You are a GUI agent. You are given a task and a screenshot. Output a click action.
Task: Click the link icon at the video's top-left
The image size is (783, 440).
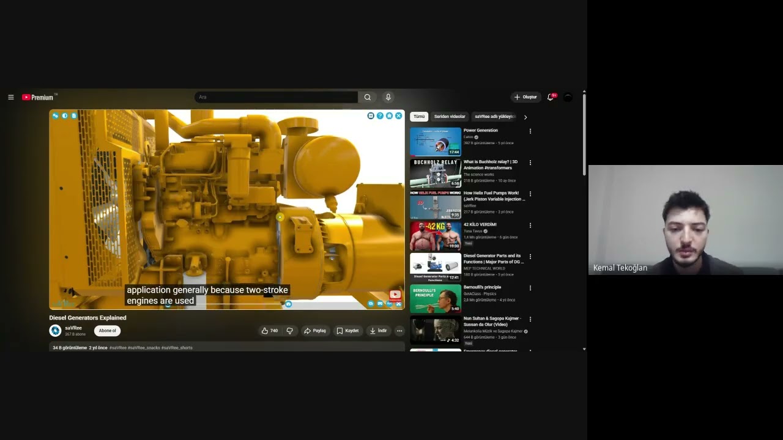click(x=55, y=116)
